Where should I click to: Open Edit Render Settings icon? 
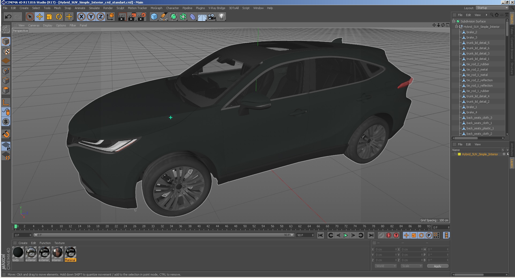coord(142,17)
